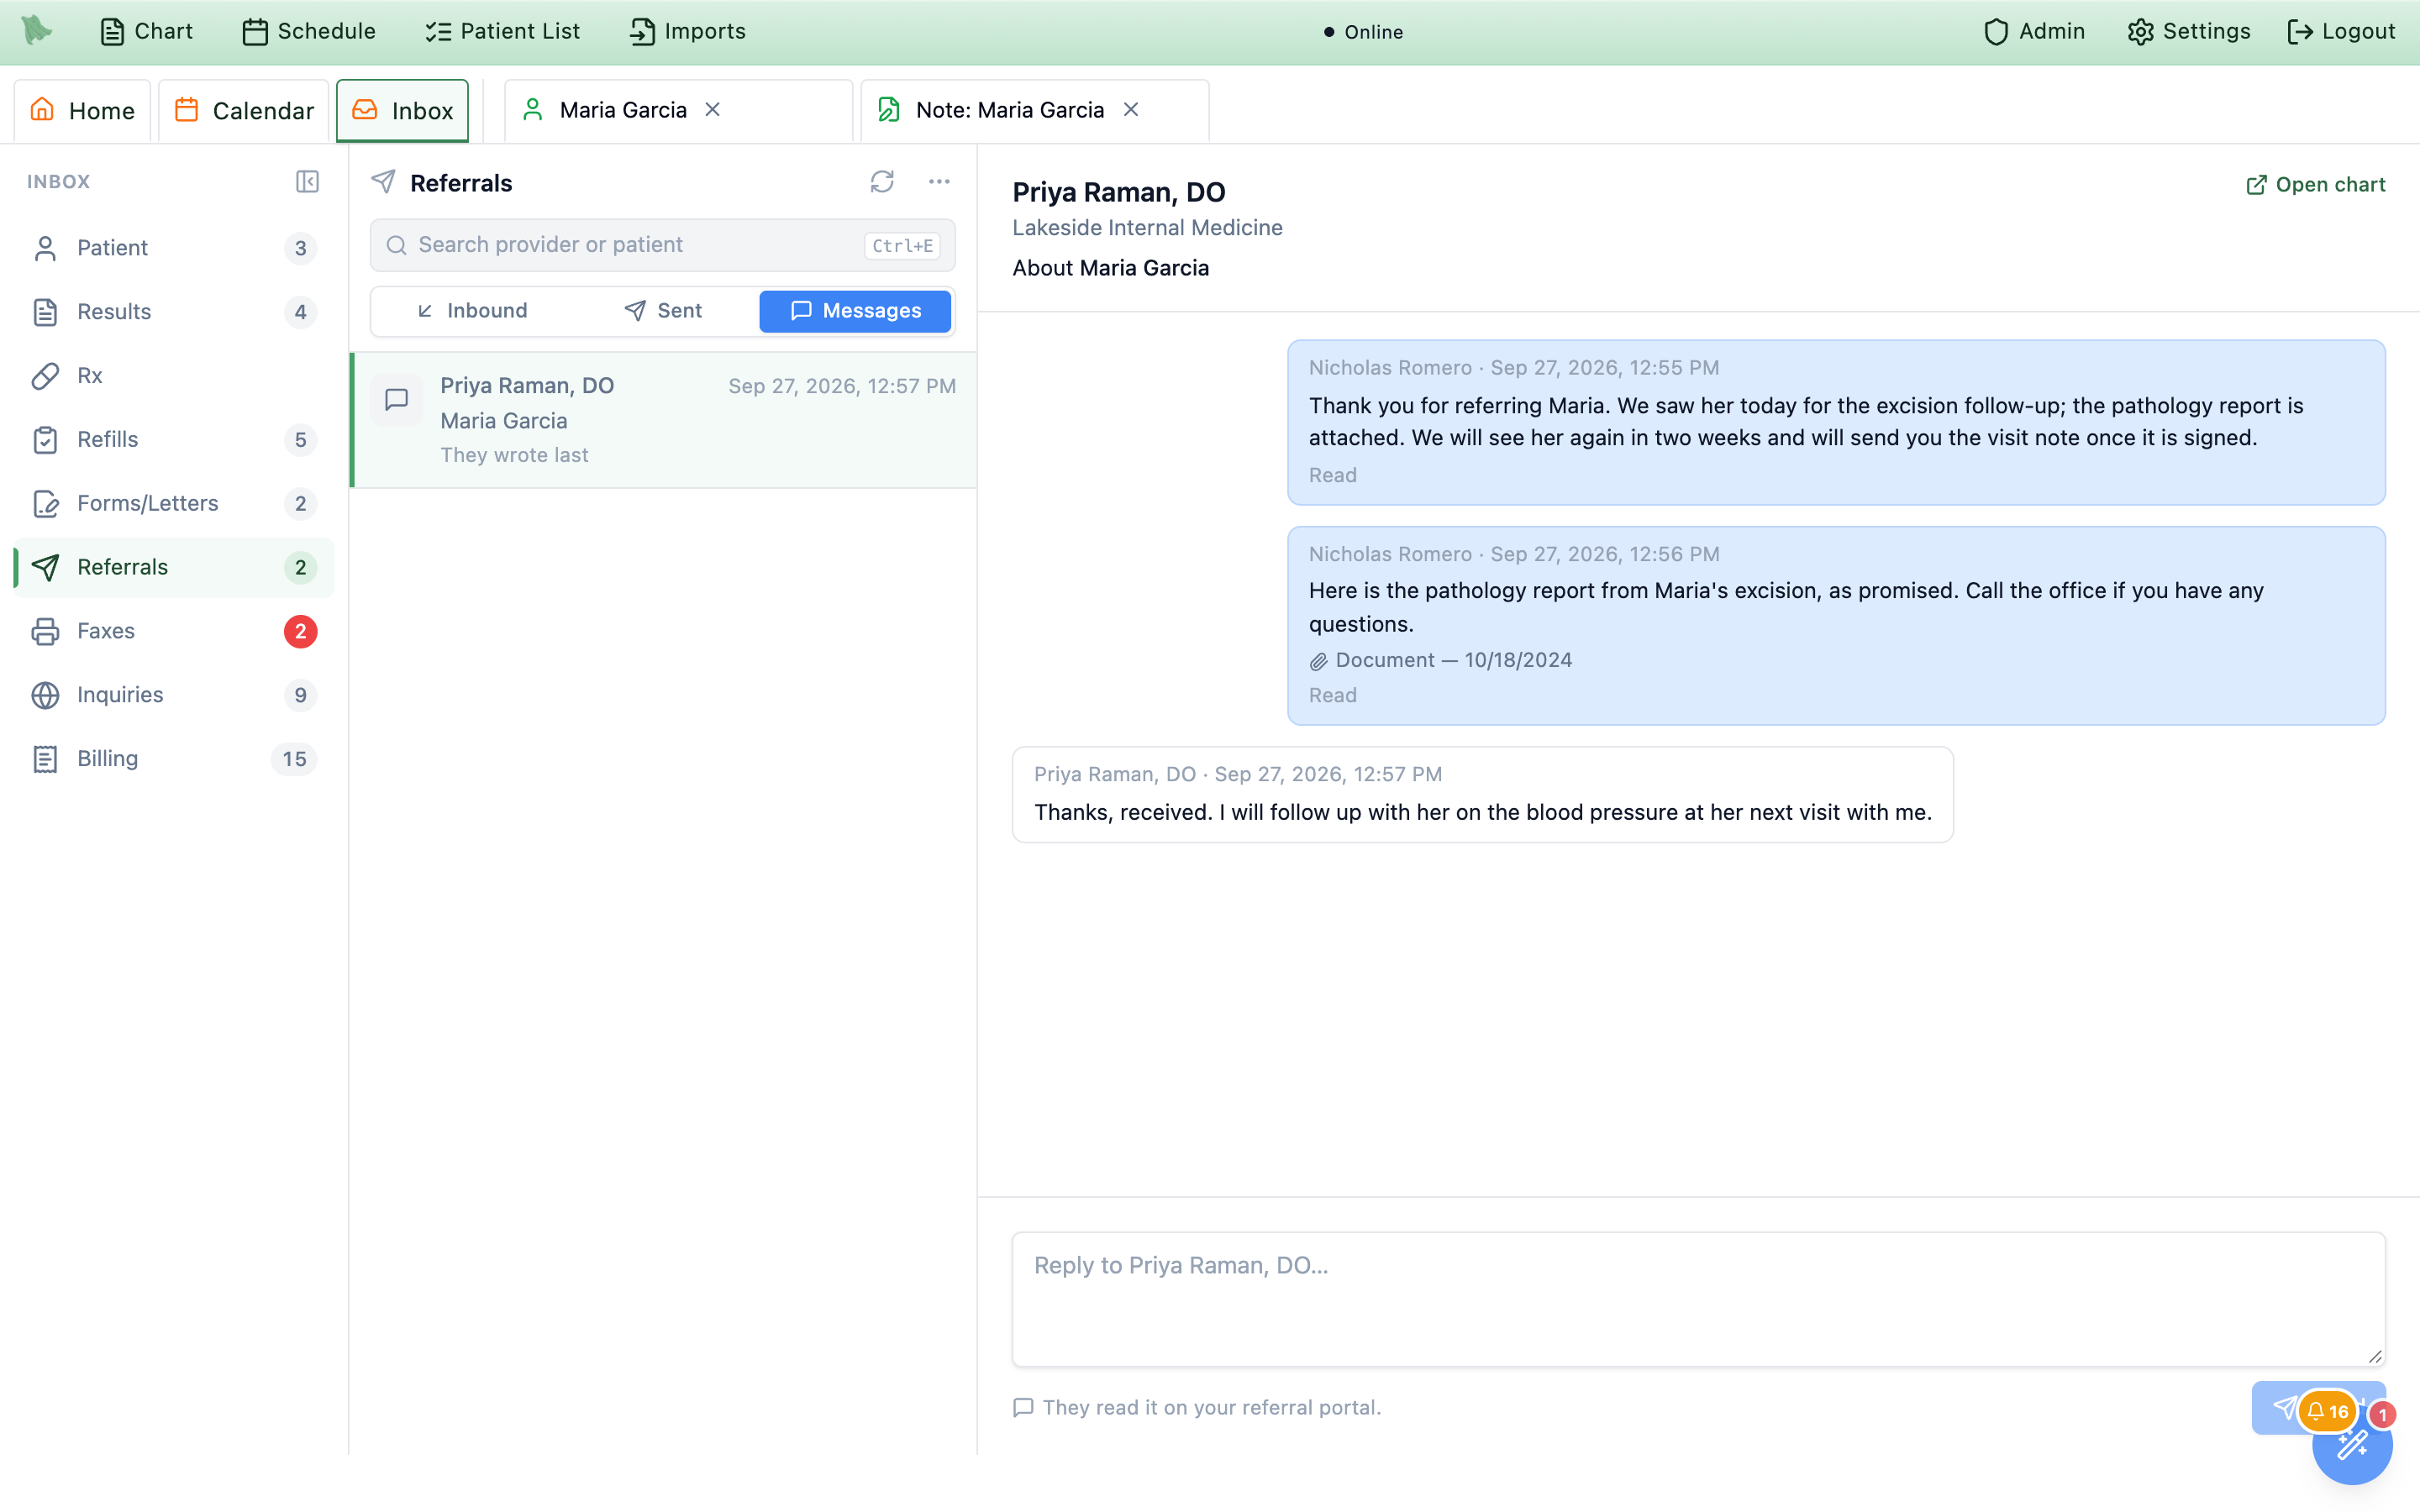
Task: Click the Online status indicator
Action: tap(1363, 32)
